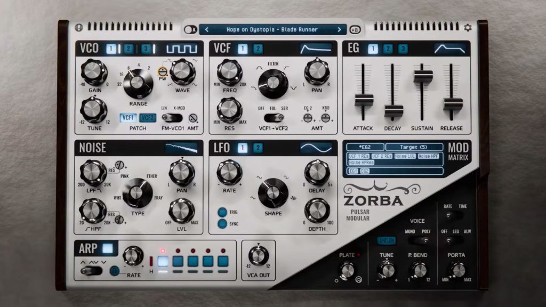The height and width of the screenshot is (307, 546).
Task: Enable the VCF2 patch button
Action: click(x=148, y=118)
